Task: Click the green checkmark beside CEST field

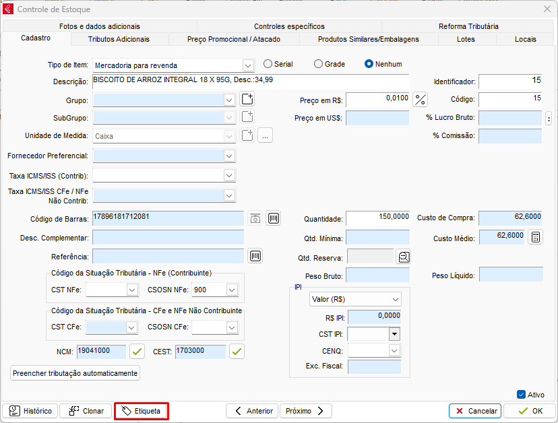Action: pos(237,351)
